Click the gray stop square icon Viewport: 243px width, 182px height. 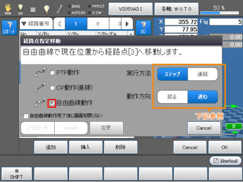coord(33,10)
